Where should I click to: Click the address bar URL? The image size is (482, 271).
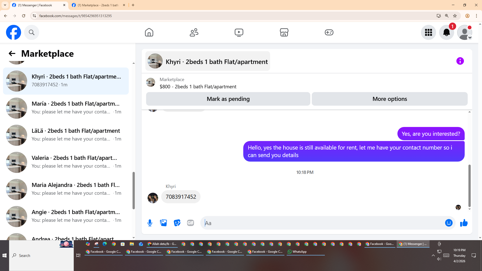coord(76,16)
